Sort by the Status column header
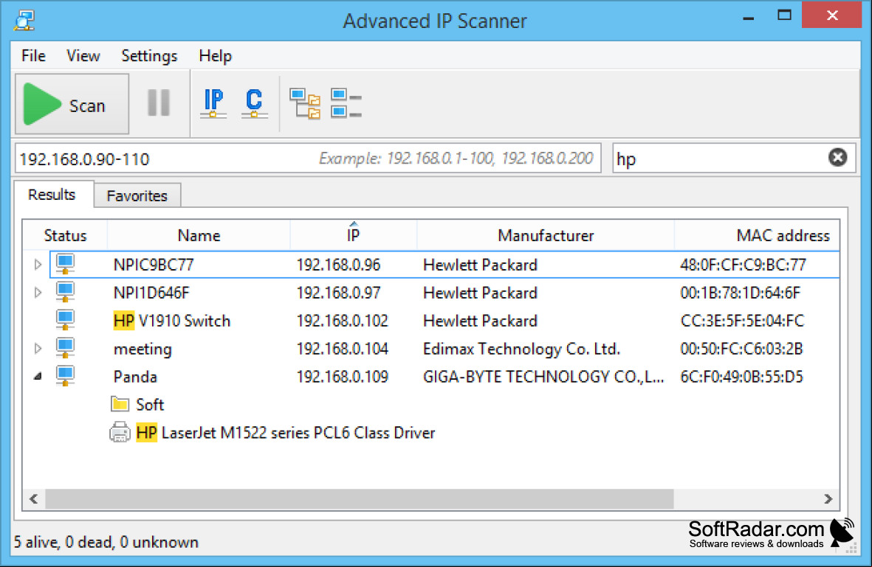The width and height of the screenshot is (872, 567). pos(65,235)
